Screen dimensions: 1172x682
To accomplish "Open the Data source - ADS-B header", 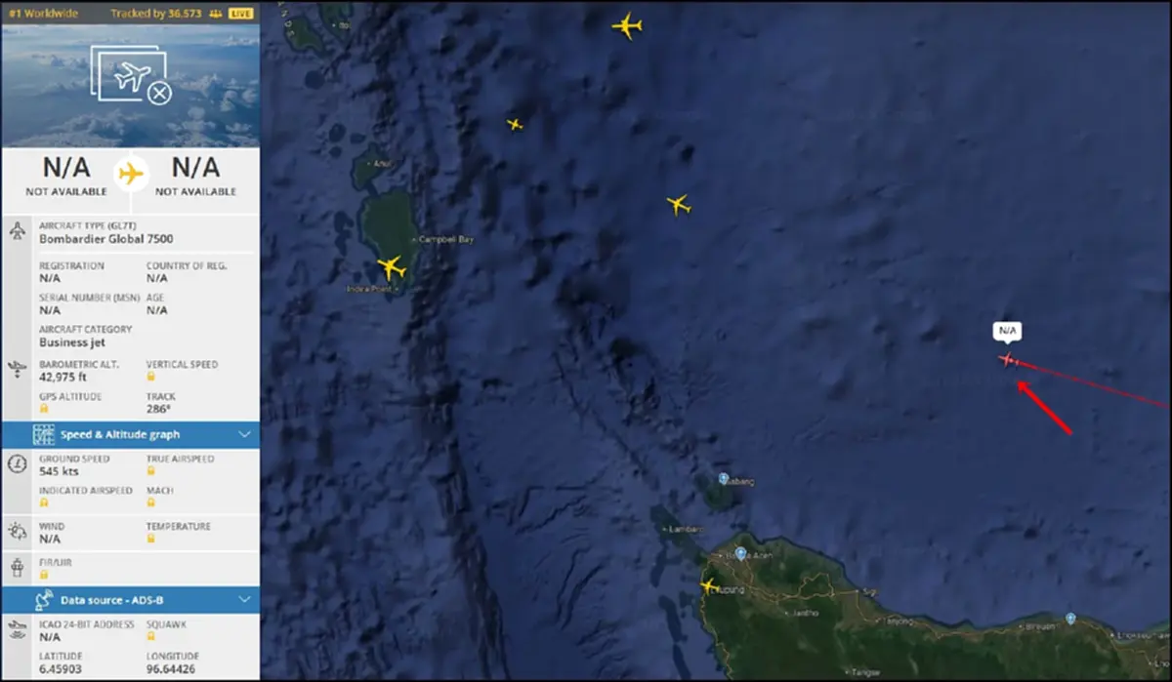I will (x=131, y=600).
